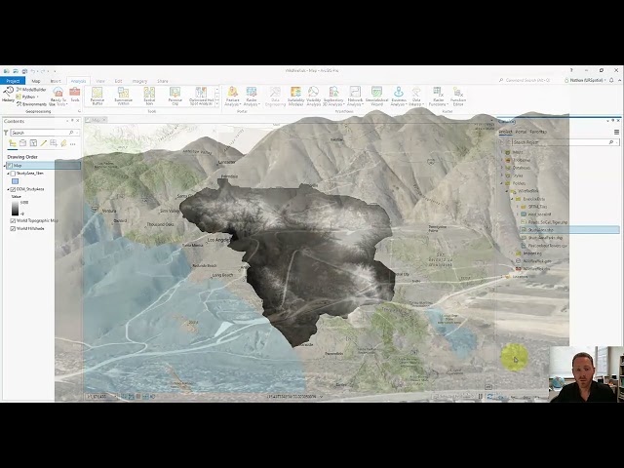The image size is (624, 468).
Task: Switch Contents to List By Editing
Action: [43, 143]
